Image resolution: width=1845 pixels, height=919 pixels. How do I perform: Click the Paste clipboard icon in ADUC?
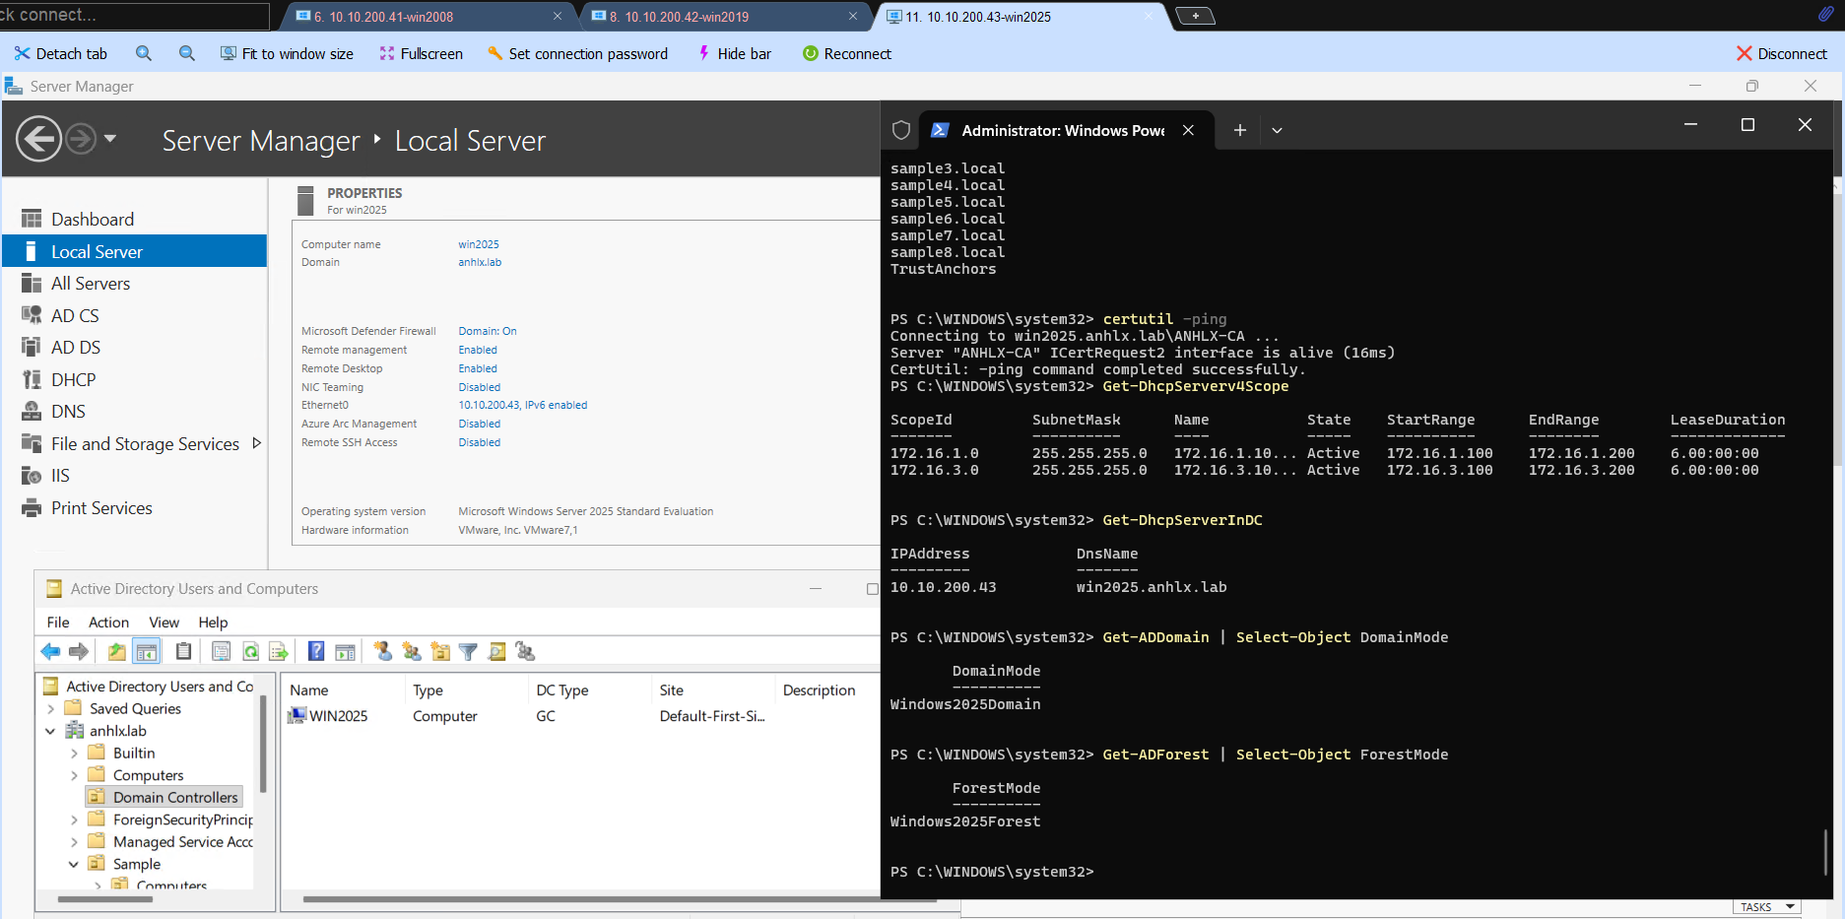(183, 651)
